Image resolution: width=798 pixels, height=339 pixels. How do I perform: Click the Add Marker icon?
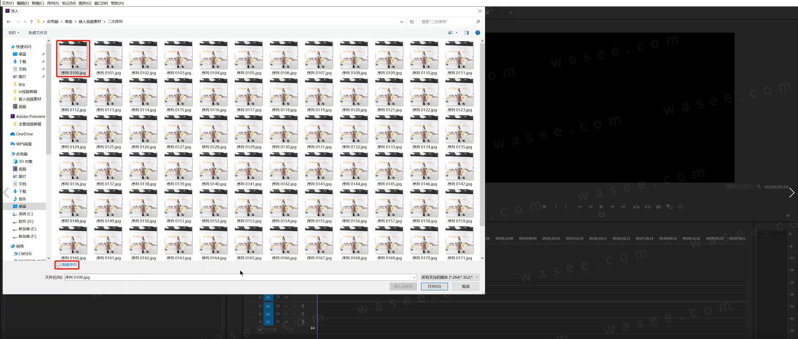click(x=544, y=207)
